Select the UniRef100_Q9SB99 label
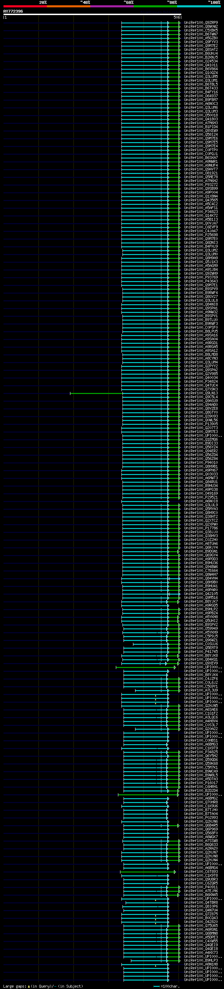The height and width of the screenshot is (989, 224). click(x=201, y=188)
